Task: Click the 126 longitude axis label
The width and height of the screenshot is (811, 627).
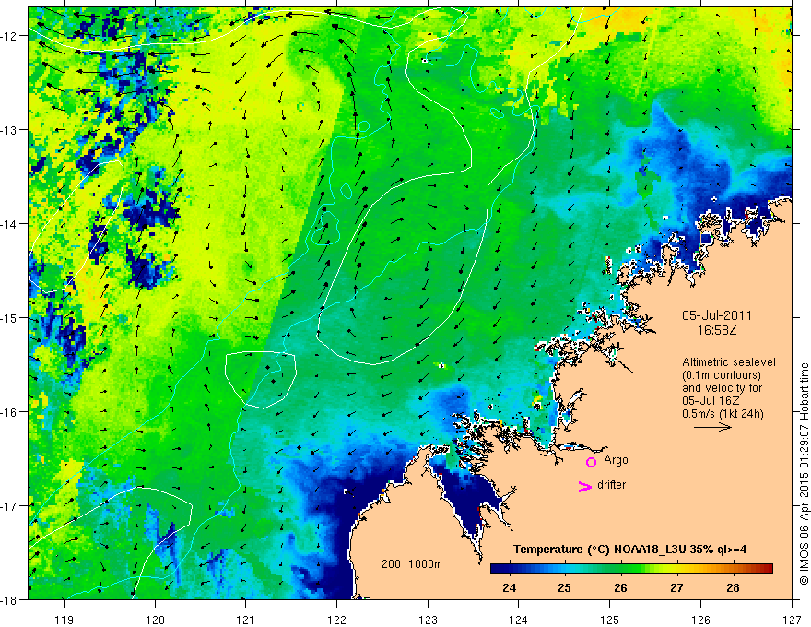Action: 700,620
